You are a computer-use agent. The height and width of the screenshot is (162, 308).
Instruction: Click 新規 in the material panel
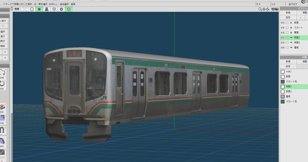click(288, 62)
